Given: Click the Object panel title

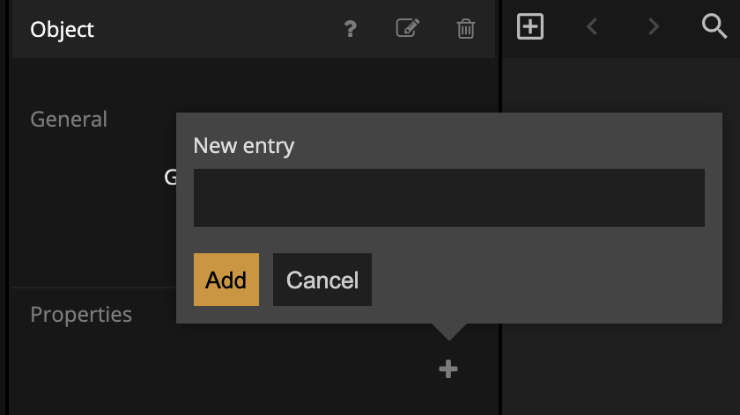Looking at the screenshot, I should 62,30.
